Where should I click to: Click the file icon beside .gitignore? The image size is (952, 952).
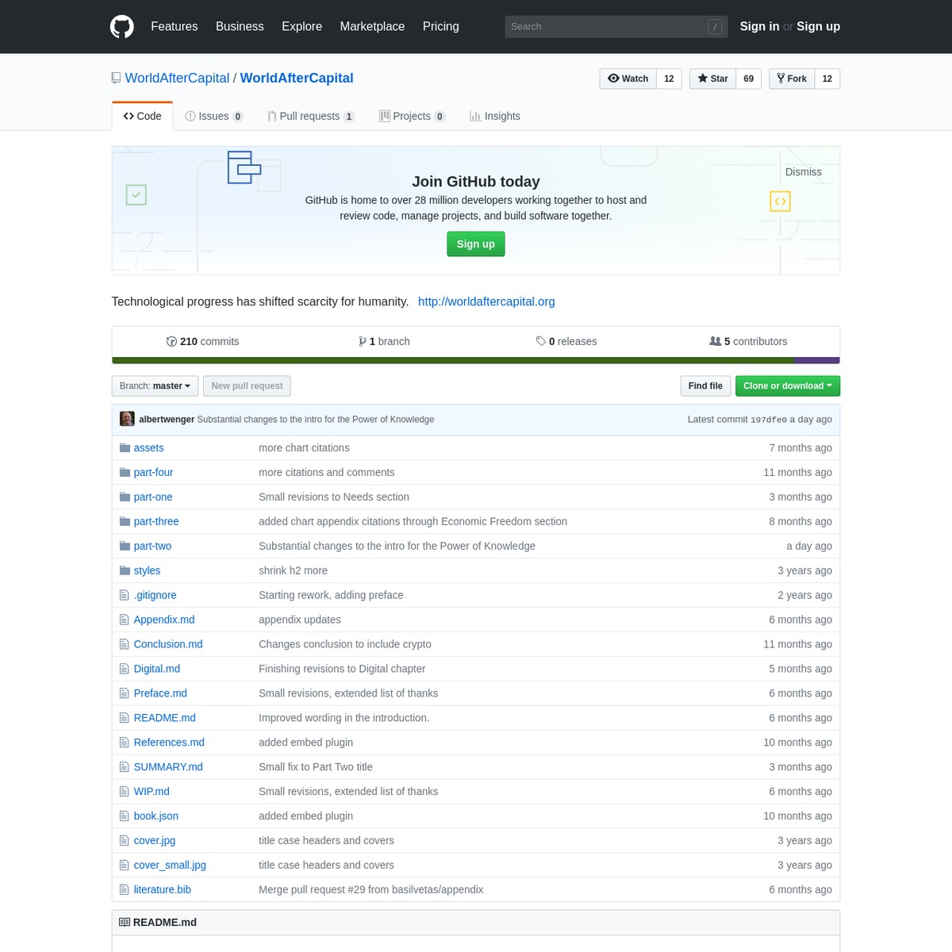click(124, 595)
